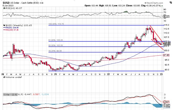Click the 50.00%: 102.05 retracement label

point(55,45)
